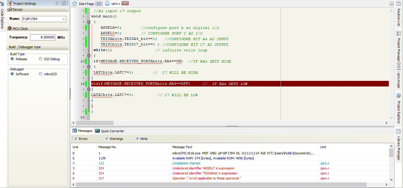Click the editor's horizontal scroll left arrow
403x188 pixels.
[x=74, y=123]
